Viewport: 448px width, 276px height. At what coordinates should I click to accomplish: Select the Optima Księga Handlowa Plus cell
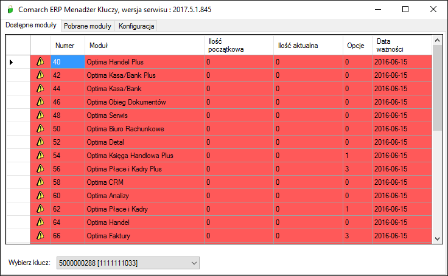tap(145, 156)
